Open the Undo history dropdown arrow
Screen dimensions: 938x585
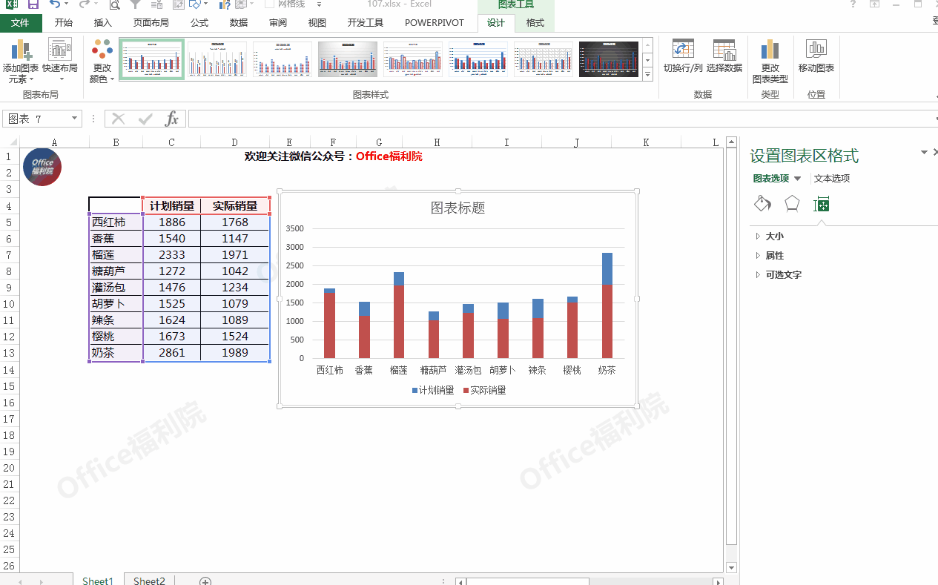[x=67, y=4]
